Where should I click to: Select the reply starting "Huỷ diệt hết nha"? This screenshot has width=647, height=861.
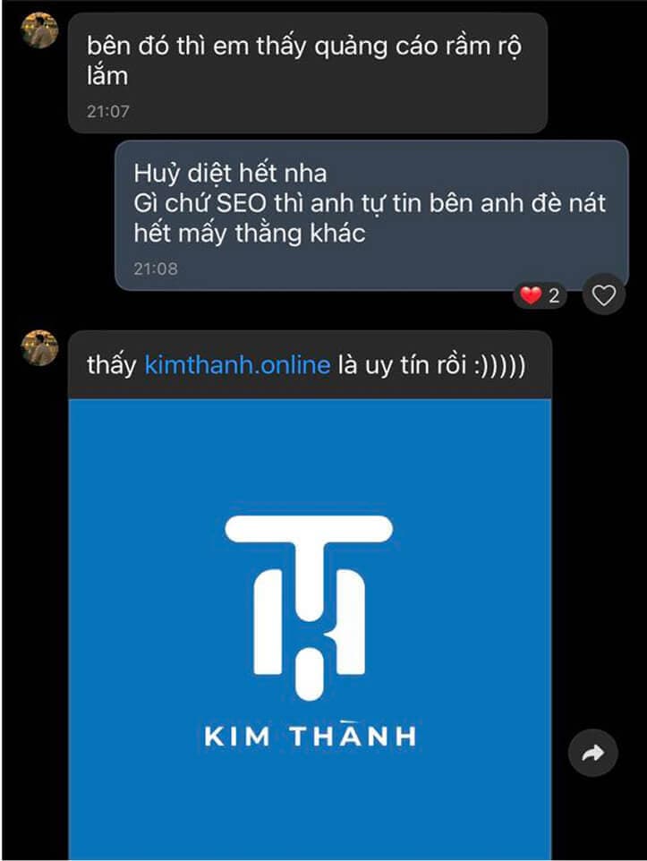coord(371,215)
